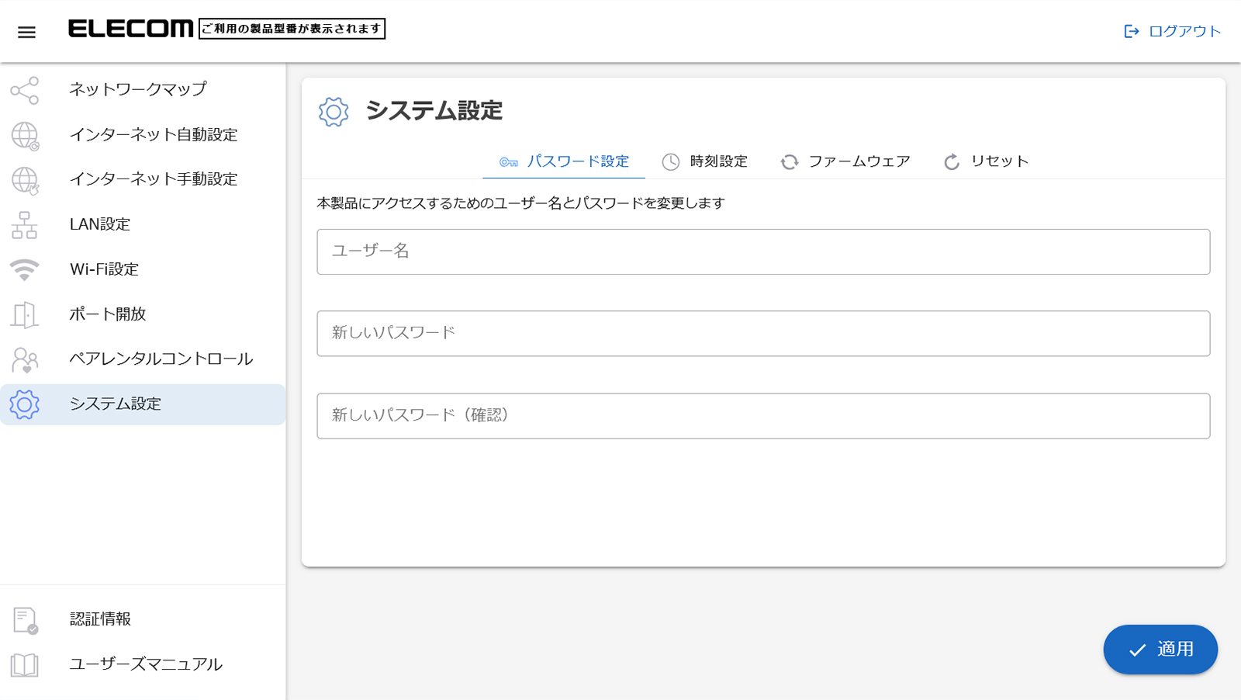
Task: Click the parental control people icon
Action: (25, 359)
